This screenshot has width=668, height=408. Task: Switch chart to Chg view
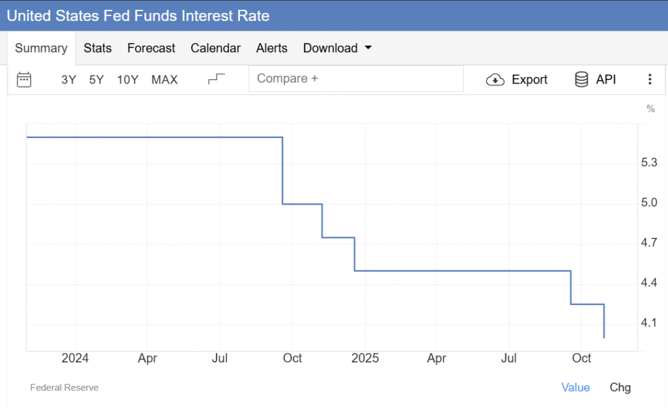click(620, 387)
